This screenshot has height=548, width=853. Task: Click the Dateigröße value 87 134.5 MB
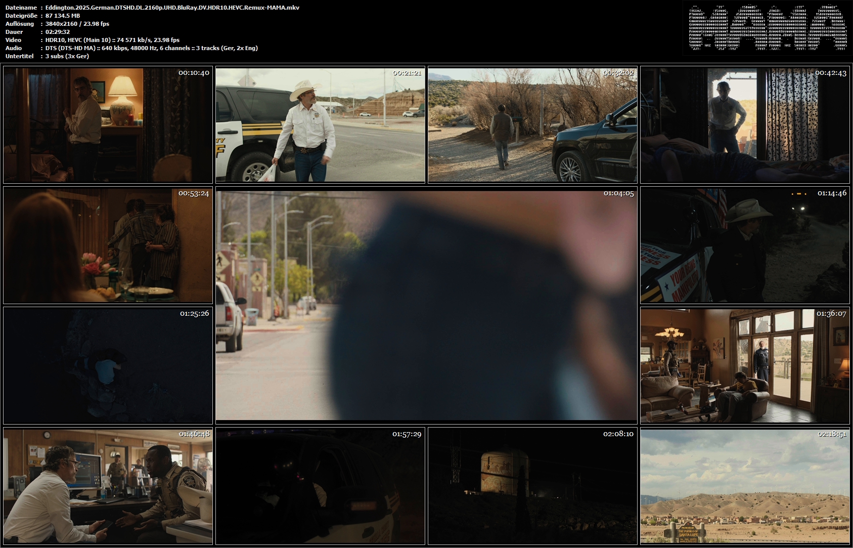[x=63, y=16]
